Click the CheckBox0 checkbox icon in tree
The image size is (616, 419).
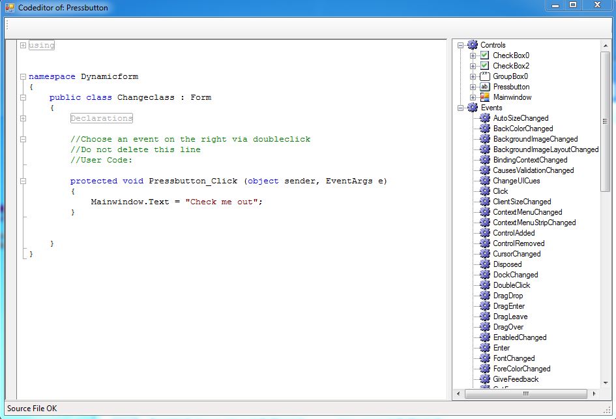point(485,55)
